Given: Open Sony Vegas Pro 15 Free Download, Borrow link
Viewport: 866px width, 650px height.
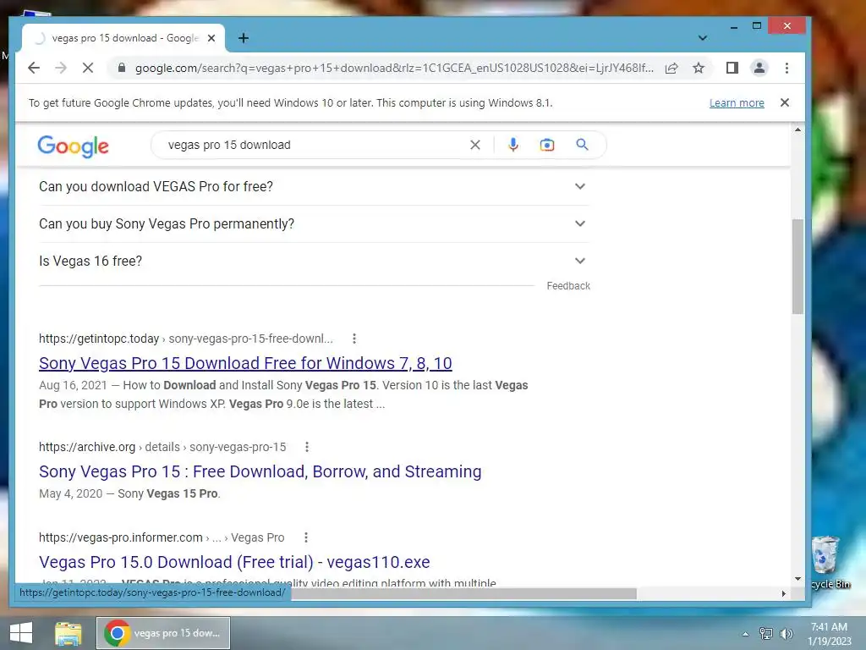Looking at the screenshot, I should [x=260, y=471].
